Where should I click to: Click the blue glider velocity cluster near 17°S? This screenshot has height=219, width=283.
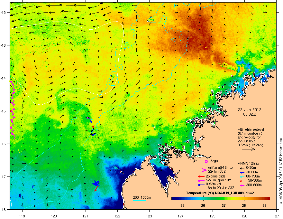tap(97, 183)
